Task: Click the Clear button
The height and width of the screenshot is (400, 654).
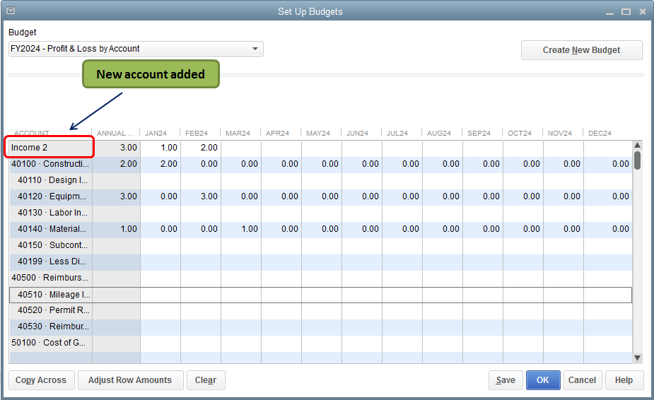Action: [x=206, y=380]
